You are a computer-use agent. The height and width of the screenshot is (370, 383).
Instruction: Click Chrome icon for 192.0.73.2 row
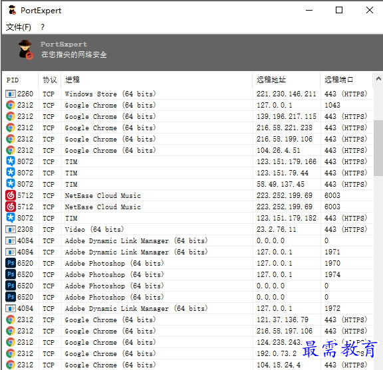coord(10,353)
